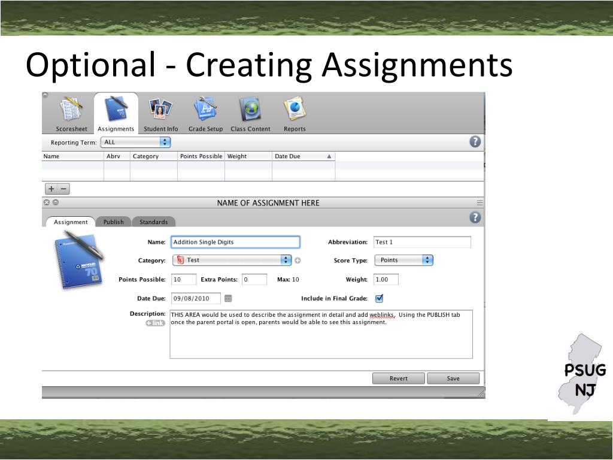This screenshot has width=613, height=460.
Task: Open the Reports pie chart icon
Action: coord(295,111)
